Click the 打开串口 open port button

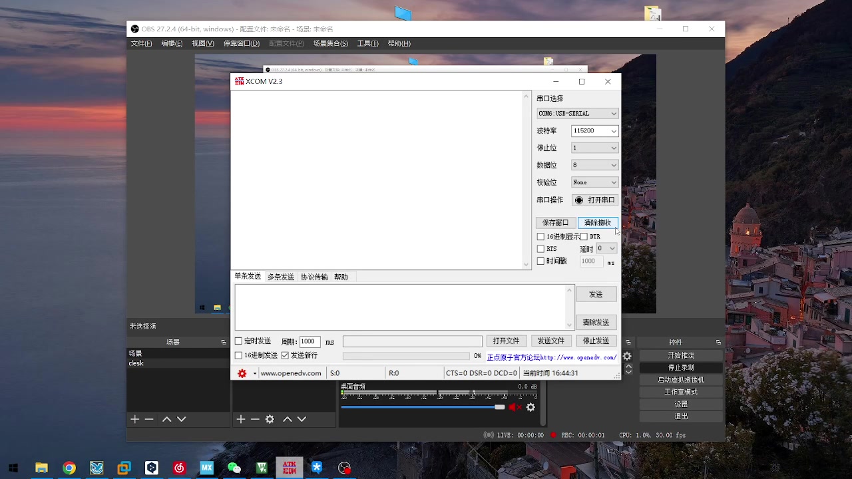click(594, 200)
